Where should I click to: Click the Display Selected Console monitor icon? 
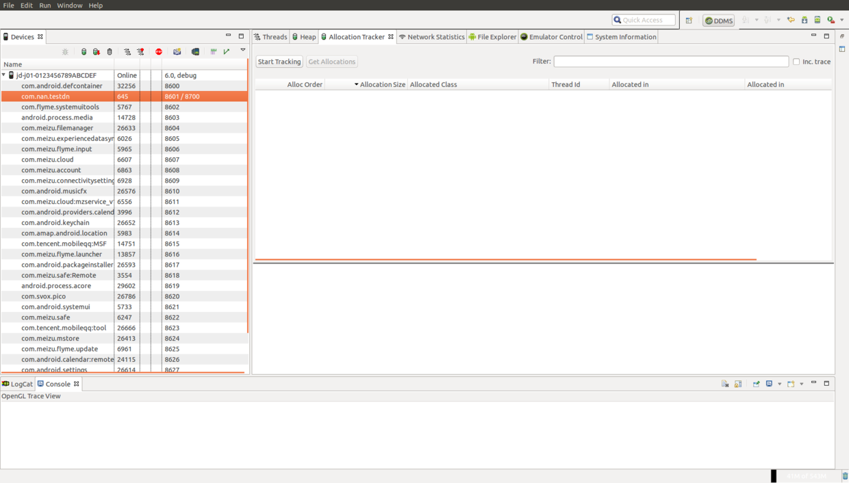click(x=770, y=384)
